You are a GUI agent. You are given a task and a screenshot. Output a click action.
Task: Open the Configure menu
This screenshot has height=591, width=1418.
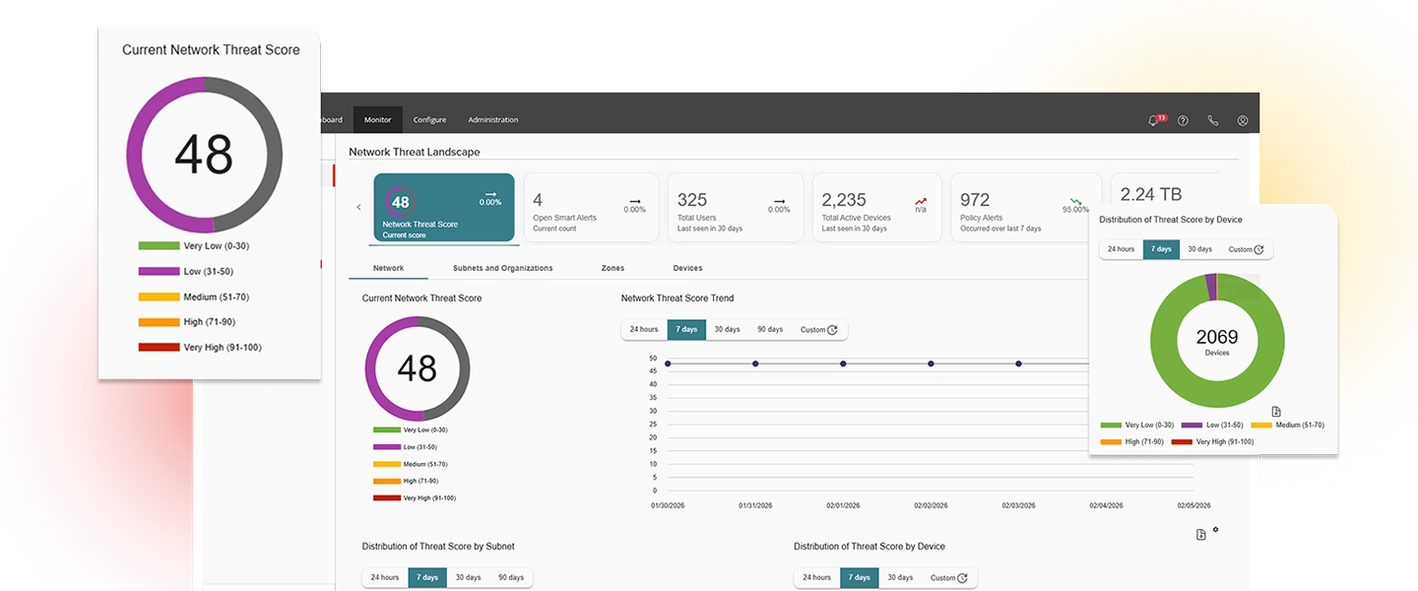(429, 119)
